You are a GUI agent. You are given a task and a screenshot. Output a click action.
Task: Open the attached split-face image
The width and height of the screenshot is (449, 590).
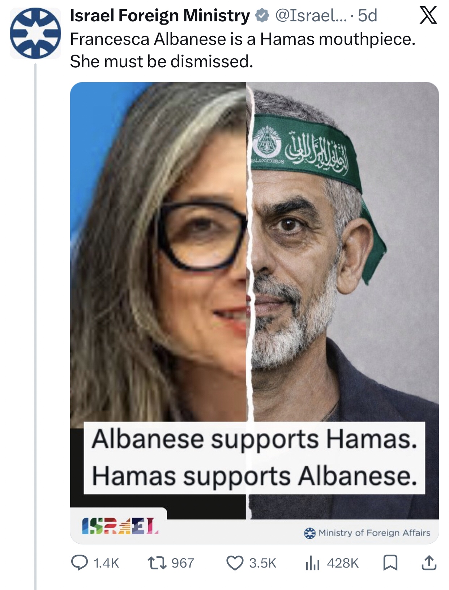(255, 313)
